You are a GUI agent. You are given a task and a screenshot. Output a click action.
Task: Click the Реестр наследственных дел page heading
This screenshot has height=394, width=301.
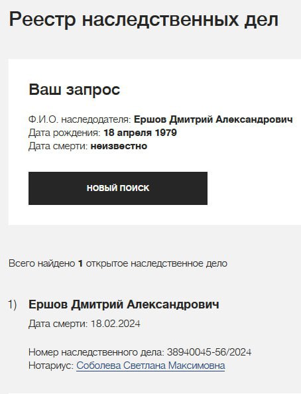143,20
